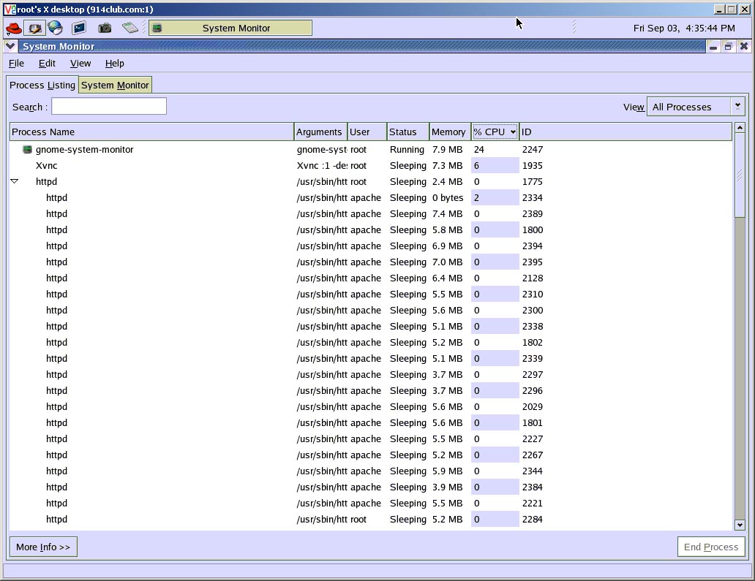The height and width of the screenshot is (581, 755).
Task: Click the camera screenshot icon
Action: click(x=105, y=29)
